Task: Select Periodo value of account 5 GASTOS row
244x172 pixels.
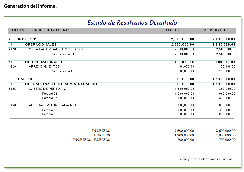Action: tap(182, 79)
